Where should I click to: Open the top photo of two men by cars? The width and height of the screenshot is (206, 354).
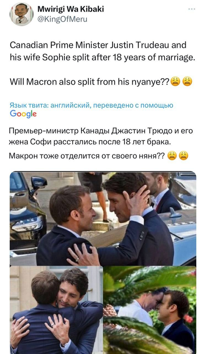(103, 218)
